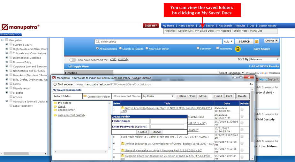Click the orange icon next to SEARCH button
Screen dimensions: 295x162
(257, 42)
